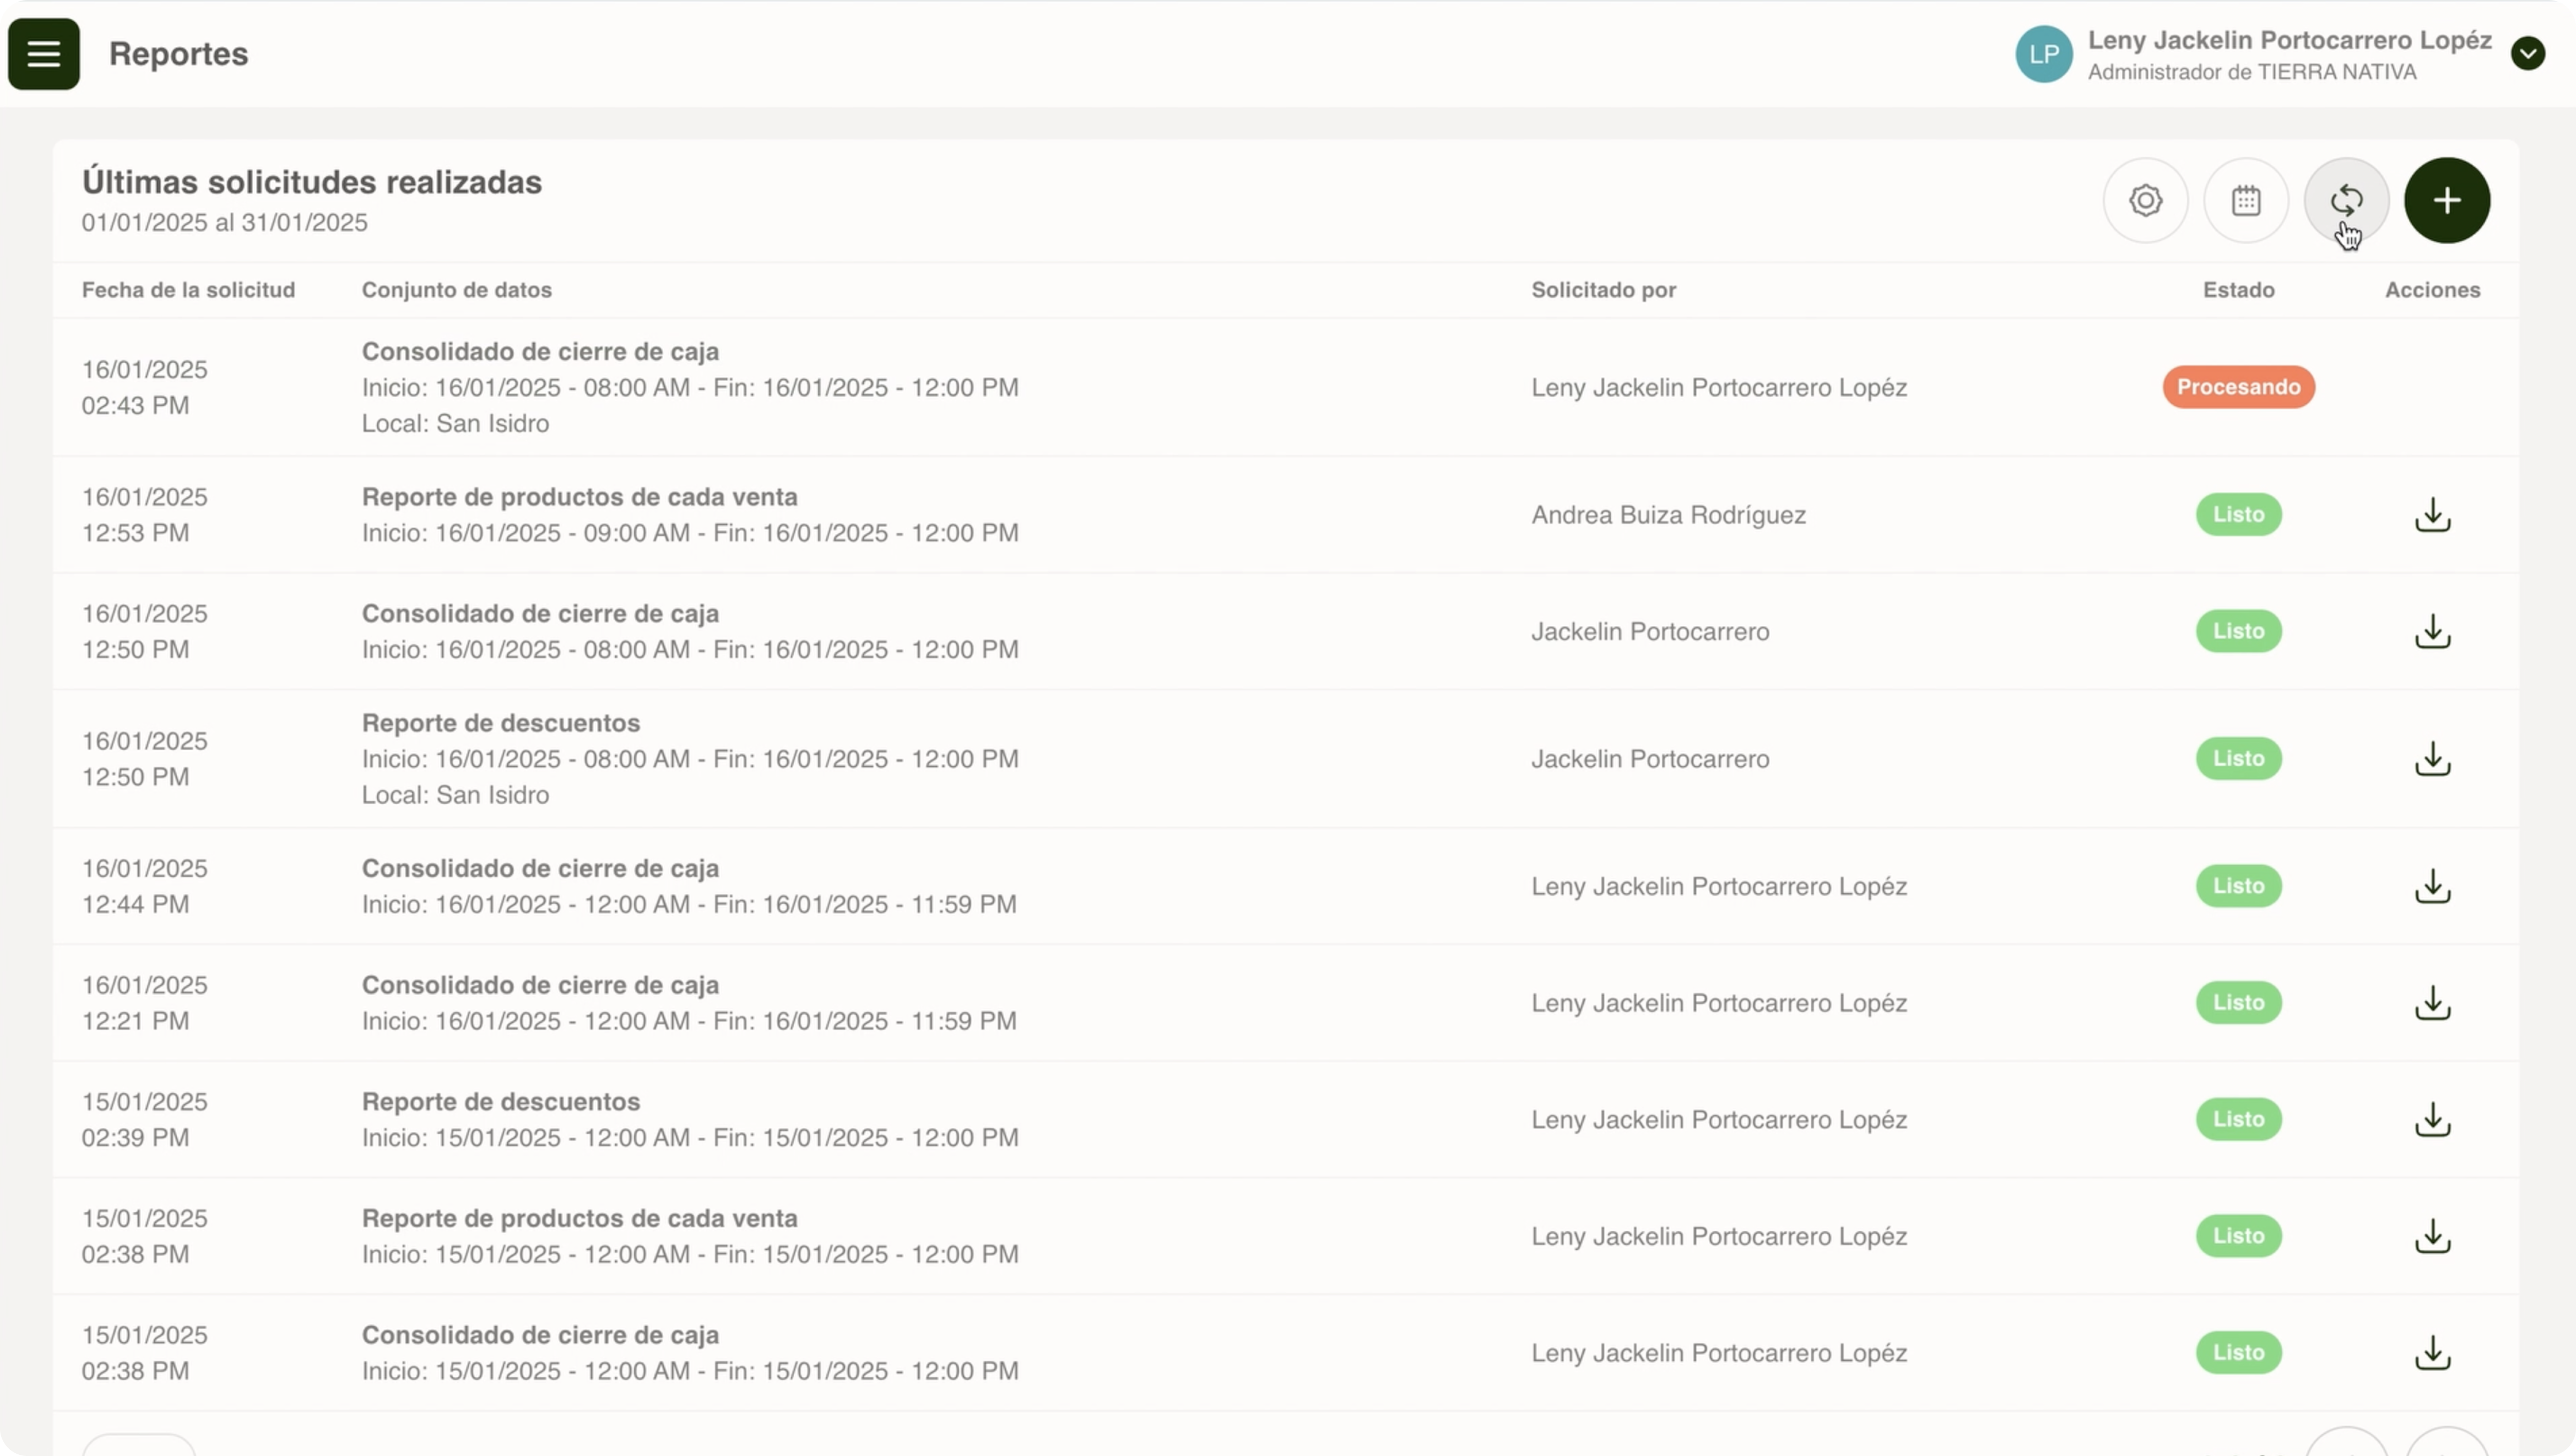Open the hamburger navigation menu

click(44, 54)
